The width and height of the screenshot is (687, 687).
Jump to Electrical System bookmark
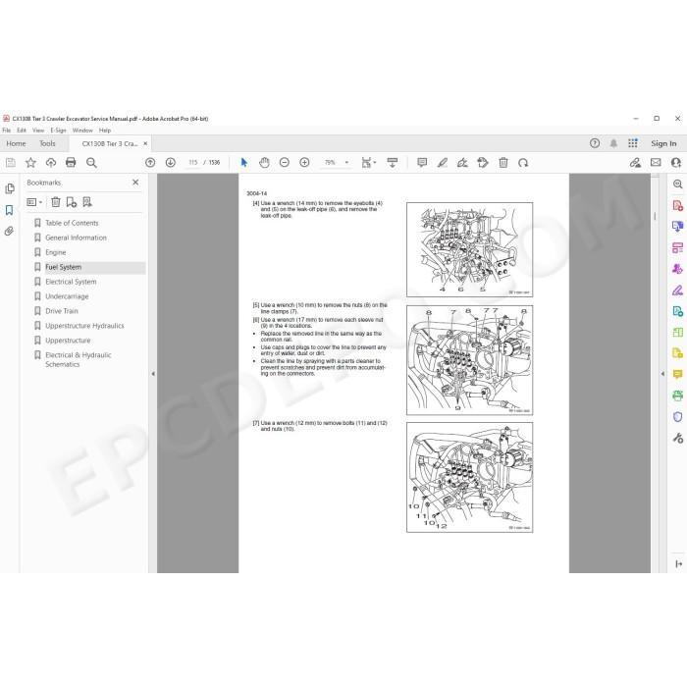pos(71,282)
